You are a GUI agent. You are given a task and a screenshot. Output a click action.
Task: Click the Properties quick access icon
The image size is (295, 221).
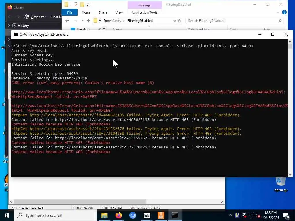(x=76, y=5)
